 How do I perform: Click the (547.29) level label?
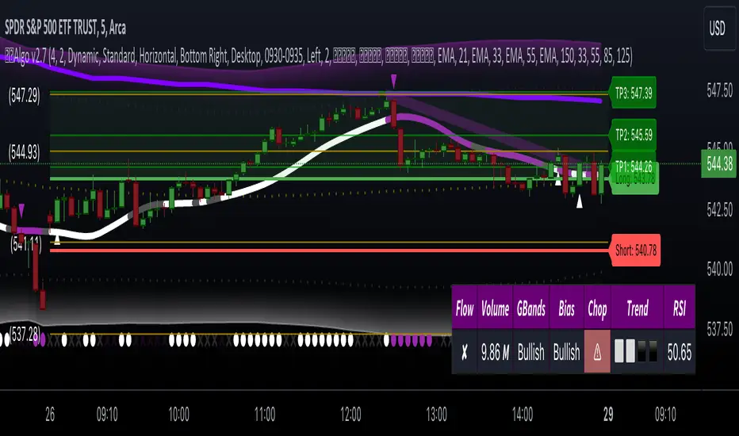[24, 96]
